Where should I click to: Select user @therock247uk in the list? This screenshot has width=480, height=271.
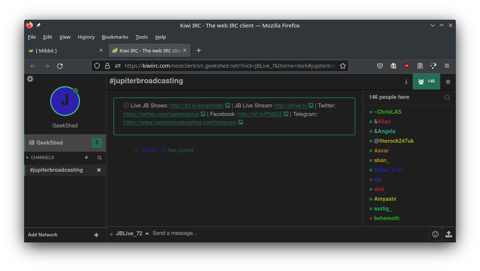click(394, 141)
